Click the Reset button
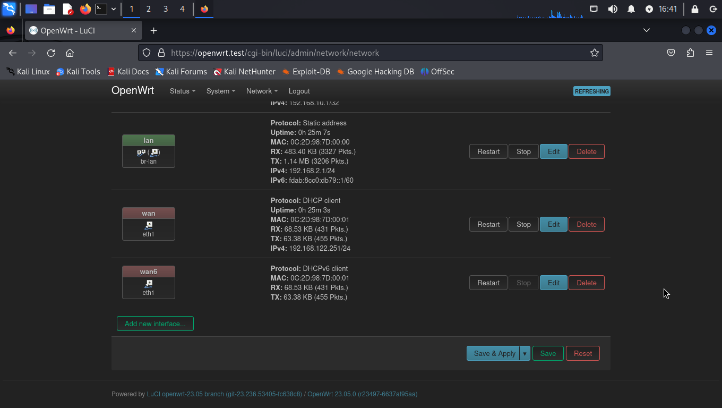 pyautogui.click(x=582, y=353)
